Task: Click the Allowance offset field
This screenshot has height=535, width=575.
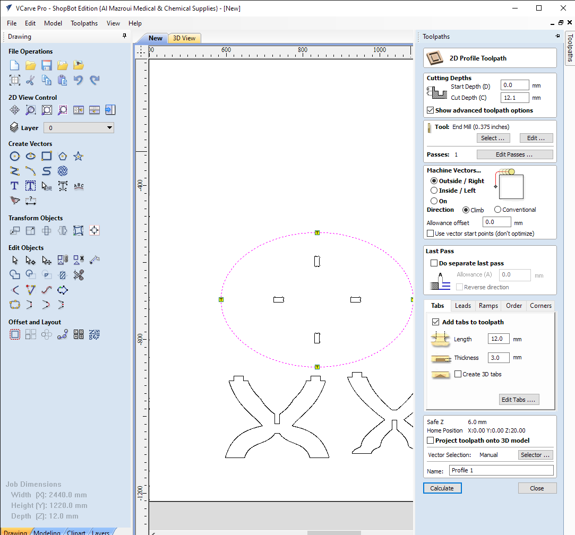Action: (x=496, y=222)
